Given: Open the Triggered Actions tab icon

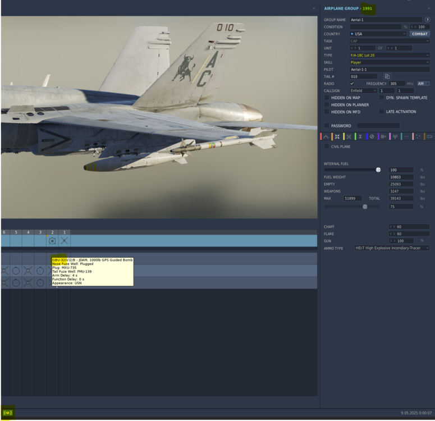Looking at the screenshot, I should pyautogui.click(x=349, y=136).
